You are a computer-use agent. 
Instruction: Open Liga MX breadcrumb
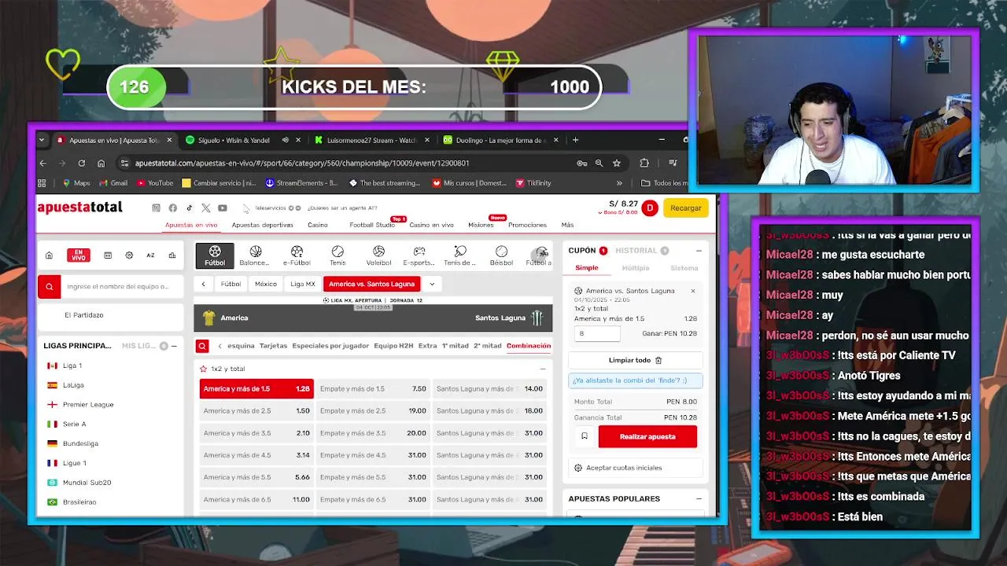pos(303,284)
